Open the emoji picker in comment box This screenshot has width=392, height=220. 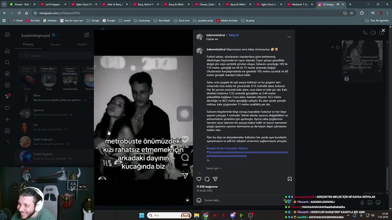199,200
